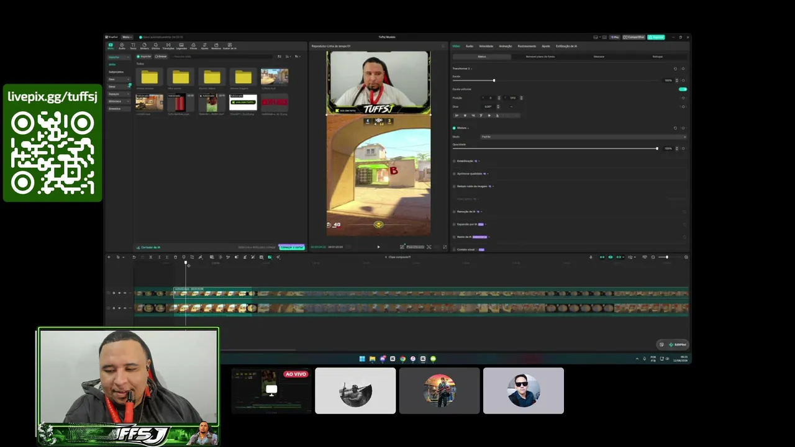The image size is (795, 447).
Task: Switch to the Rastreamento tab
Action: click(x=527, y=46)
